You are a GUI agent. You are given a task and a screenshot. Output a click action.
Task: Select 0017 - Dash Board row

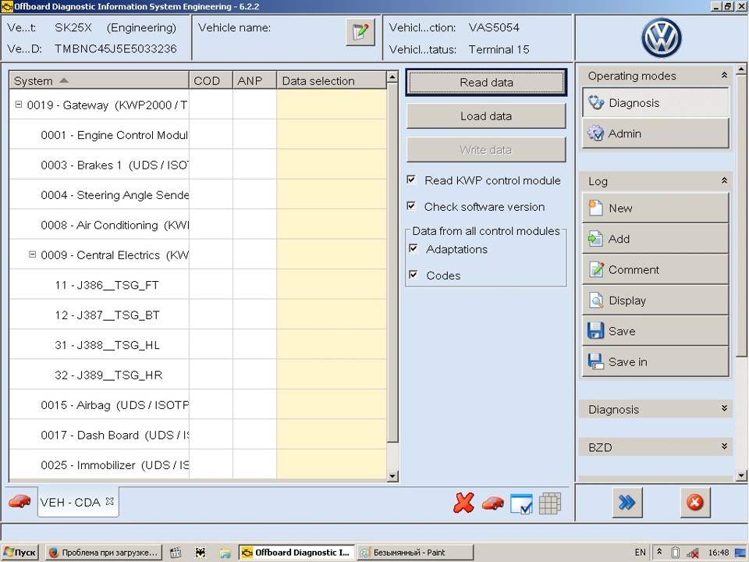coord(197,435)
